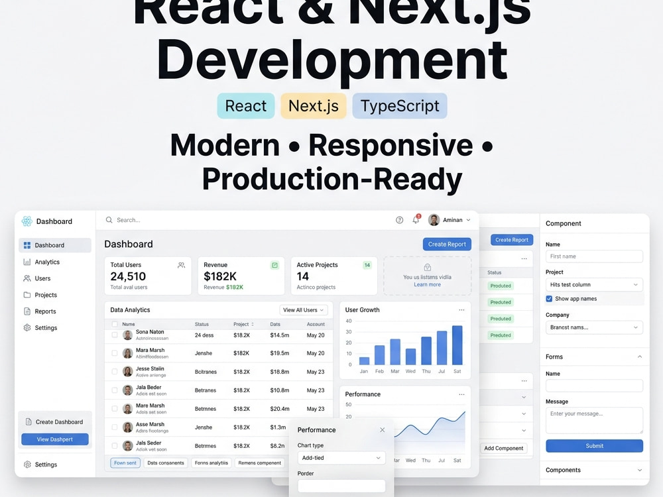663x497 pixels.
Task: Expand the Aminan account dropdown arrow
Action: pos(468,220)
